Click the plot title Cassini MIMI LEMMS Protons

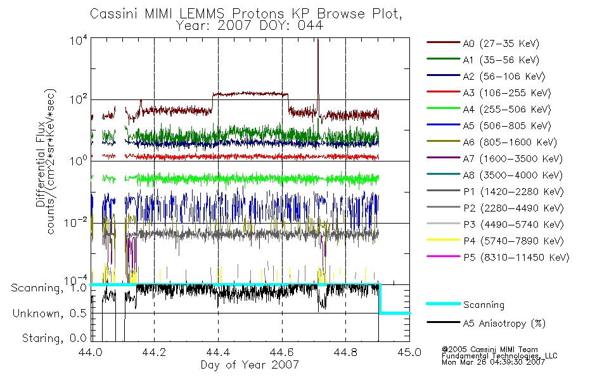(x=246, y=14)
